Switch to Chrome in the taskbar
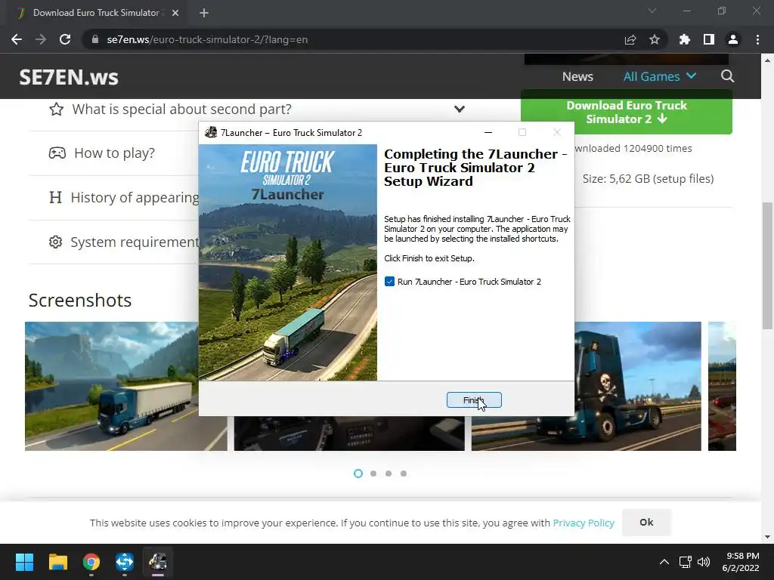774x580 pixels. point(91,562)
